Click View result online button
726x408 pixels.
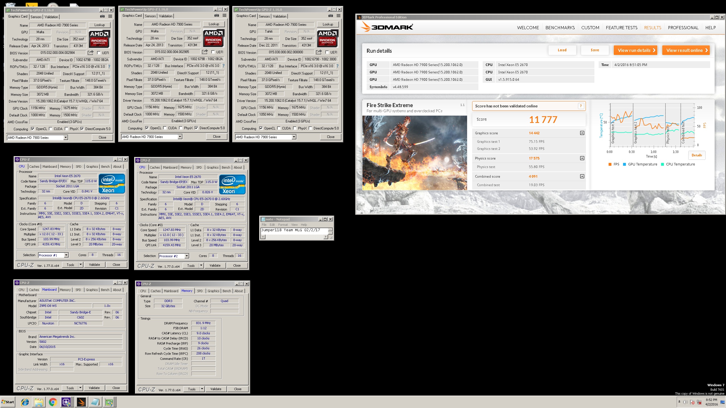coord(686,50)
